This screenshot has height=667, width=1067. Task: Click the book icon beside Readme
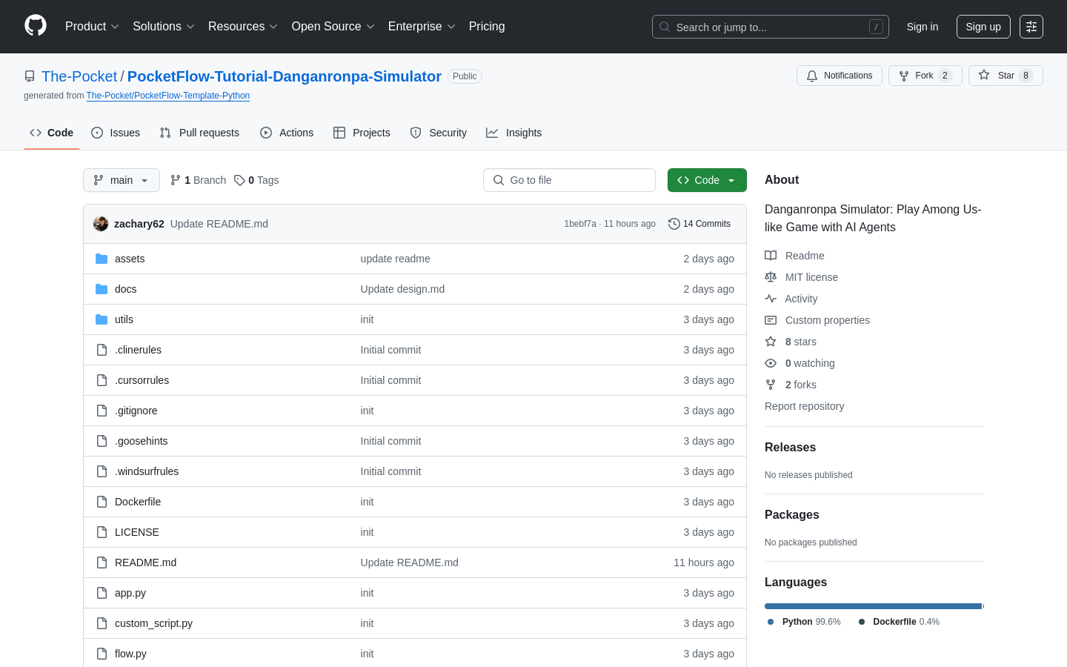point(771,256)
